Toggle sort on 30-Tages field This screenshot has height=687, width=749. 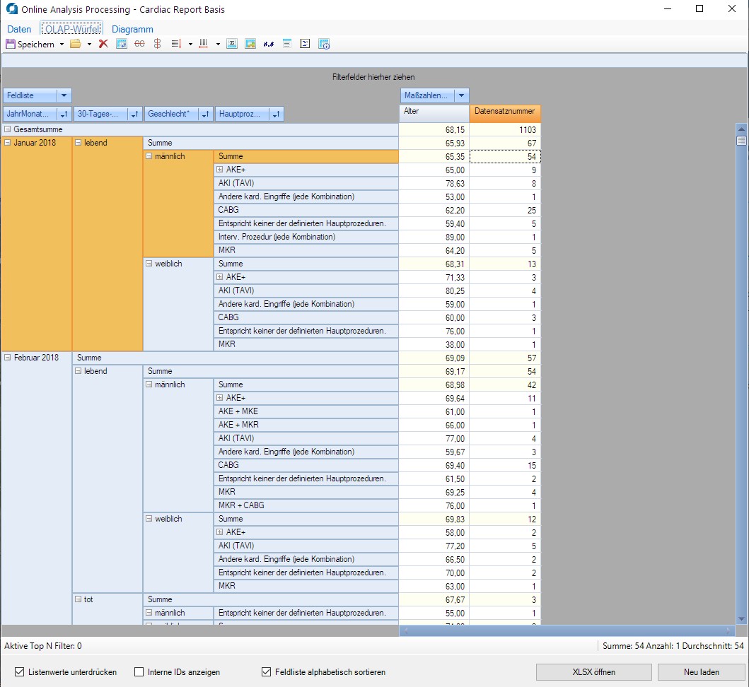134,114
